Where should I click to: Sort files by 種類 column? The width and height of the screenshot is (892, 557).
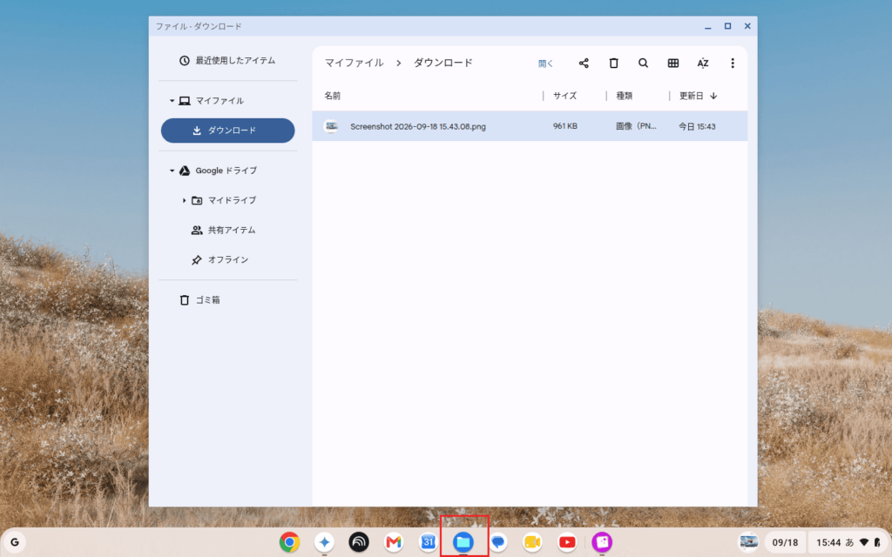point(624,96)
